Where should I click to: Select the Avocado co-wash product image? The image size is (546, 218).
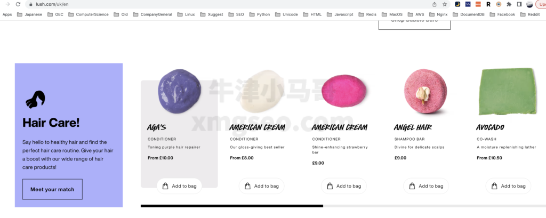(507, 91)
